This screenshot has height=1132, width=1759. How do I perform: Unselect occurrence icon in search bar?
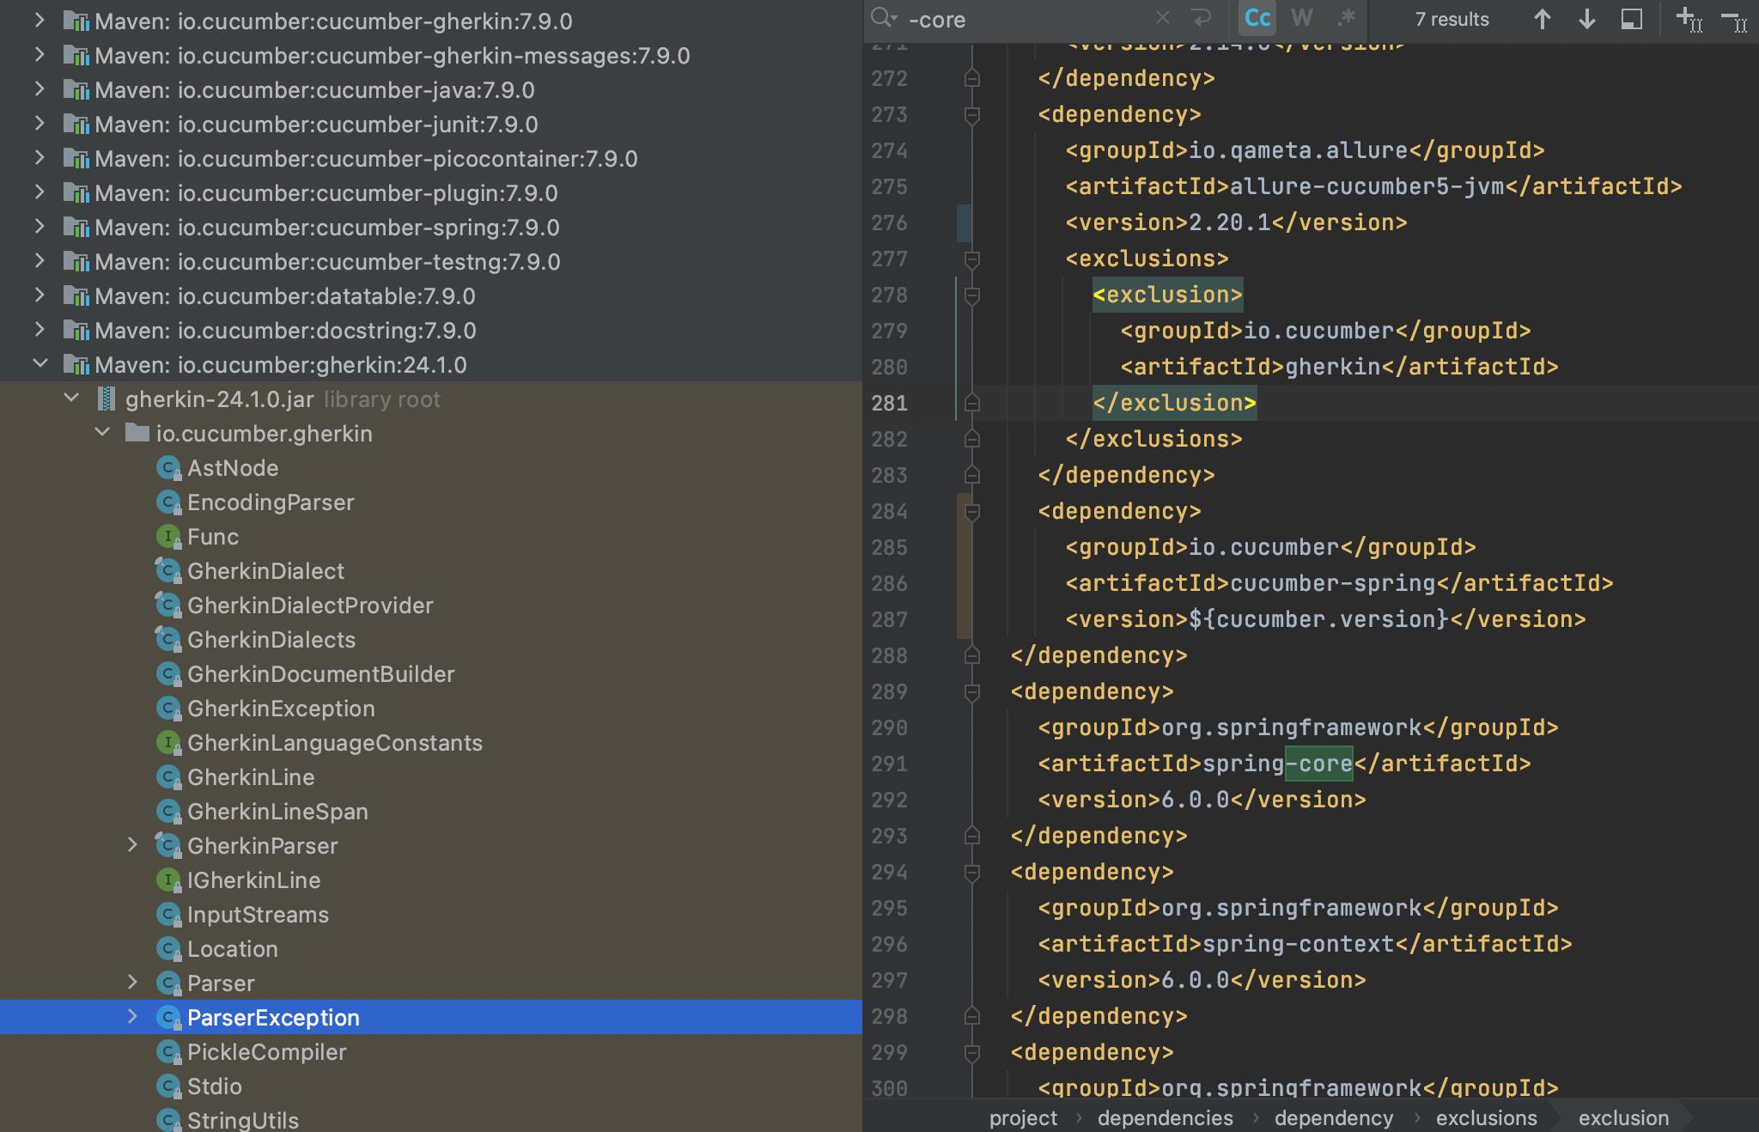[x=1733, y=19]
